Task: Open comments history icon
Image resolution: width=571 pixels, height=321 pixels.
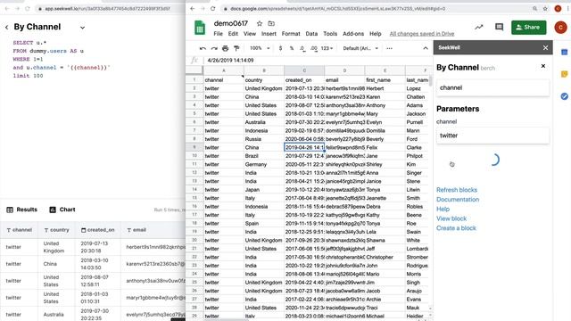Action: click(499, 27)
